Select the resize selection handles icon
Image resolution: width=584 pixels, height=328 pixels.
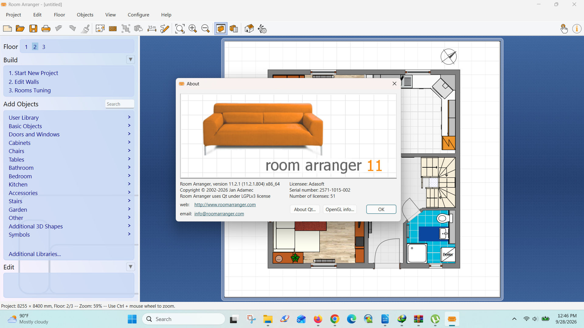(126, 29)
